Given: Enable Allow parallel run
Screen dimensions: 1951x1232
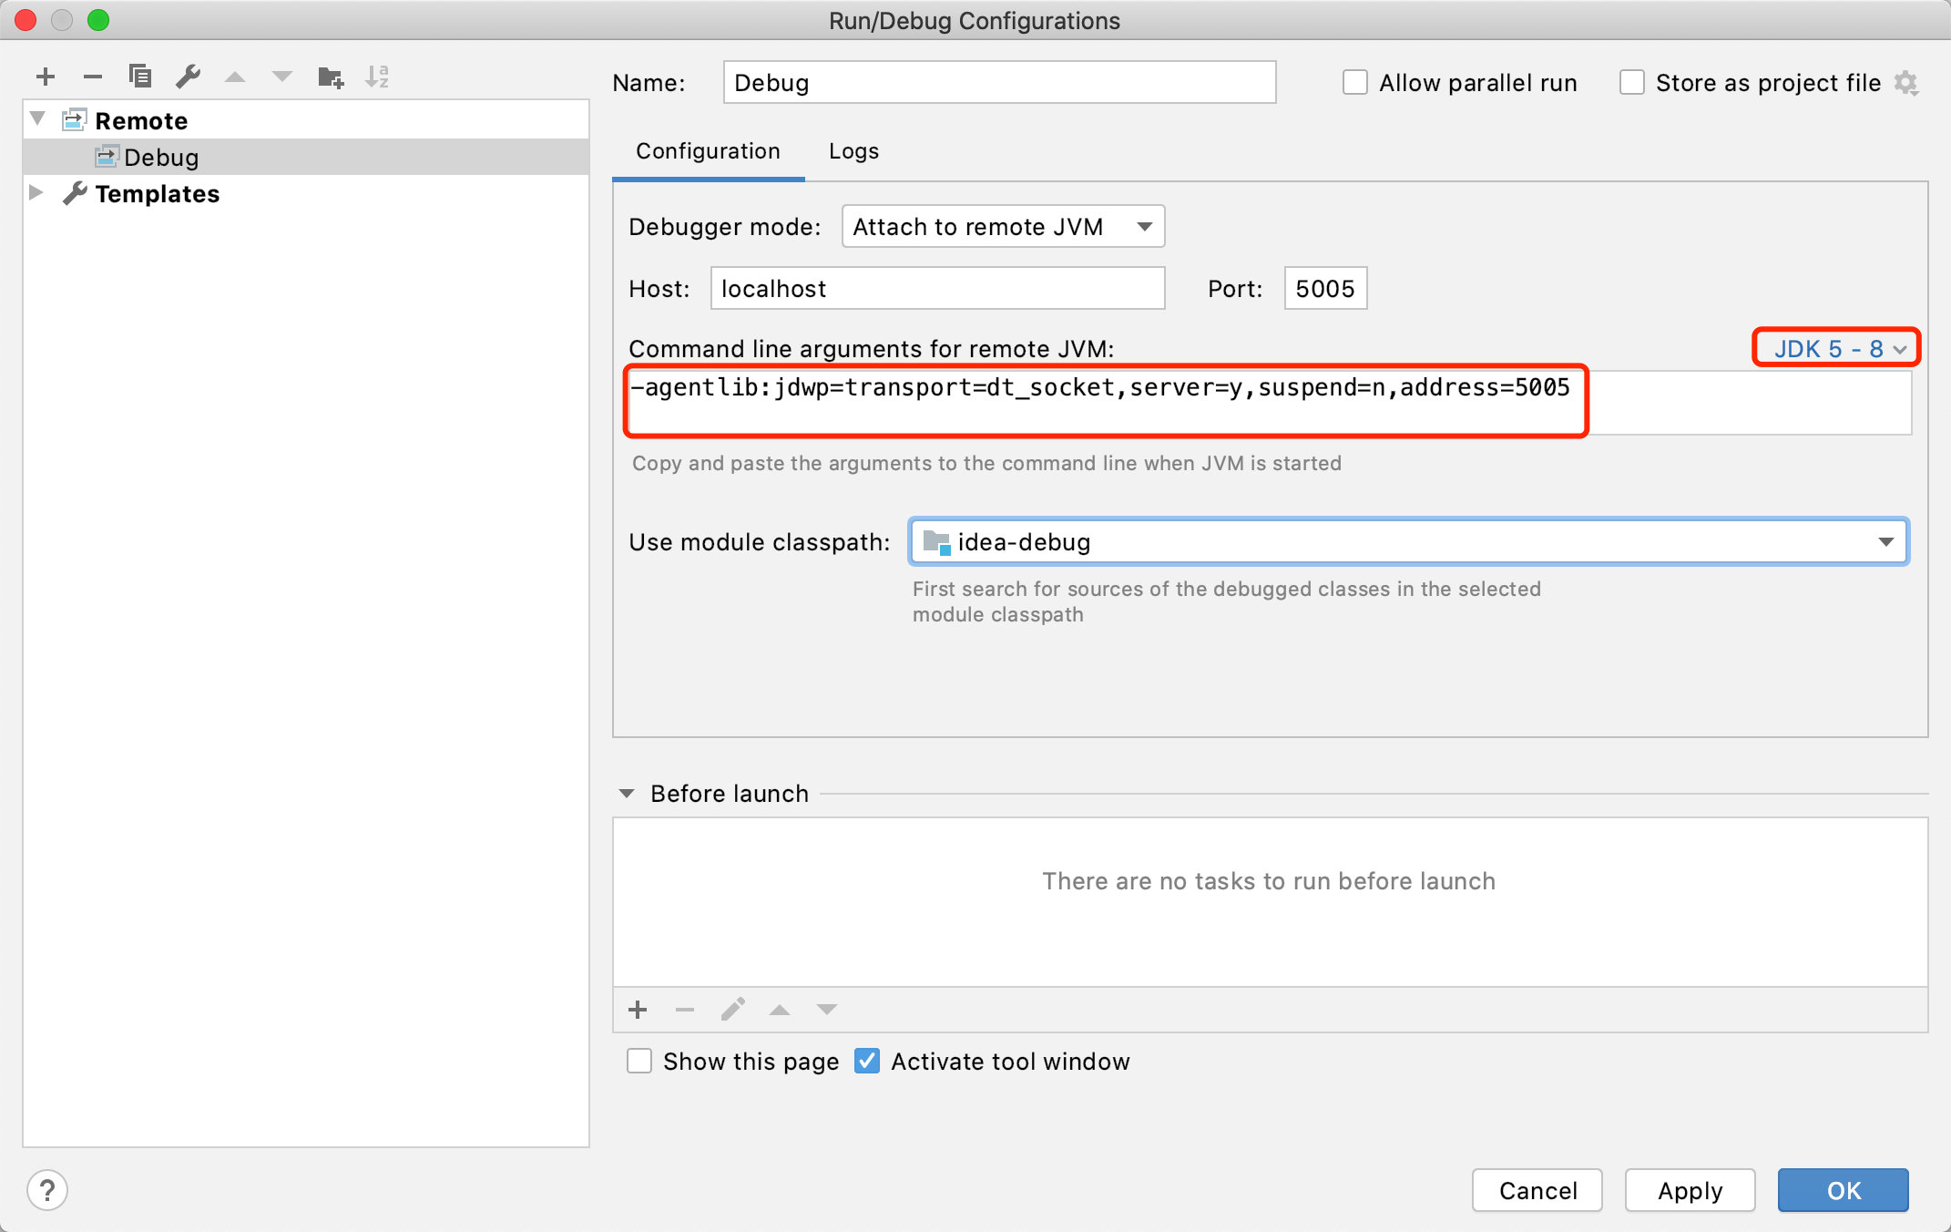Looking at the screenshot, I should coord(1355,83).
